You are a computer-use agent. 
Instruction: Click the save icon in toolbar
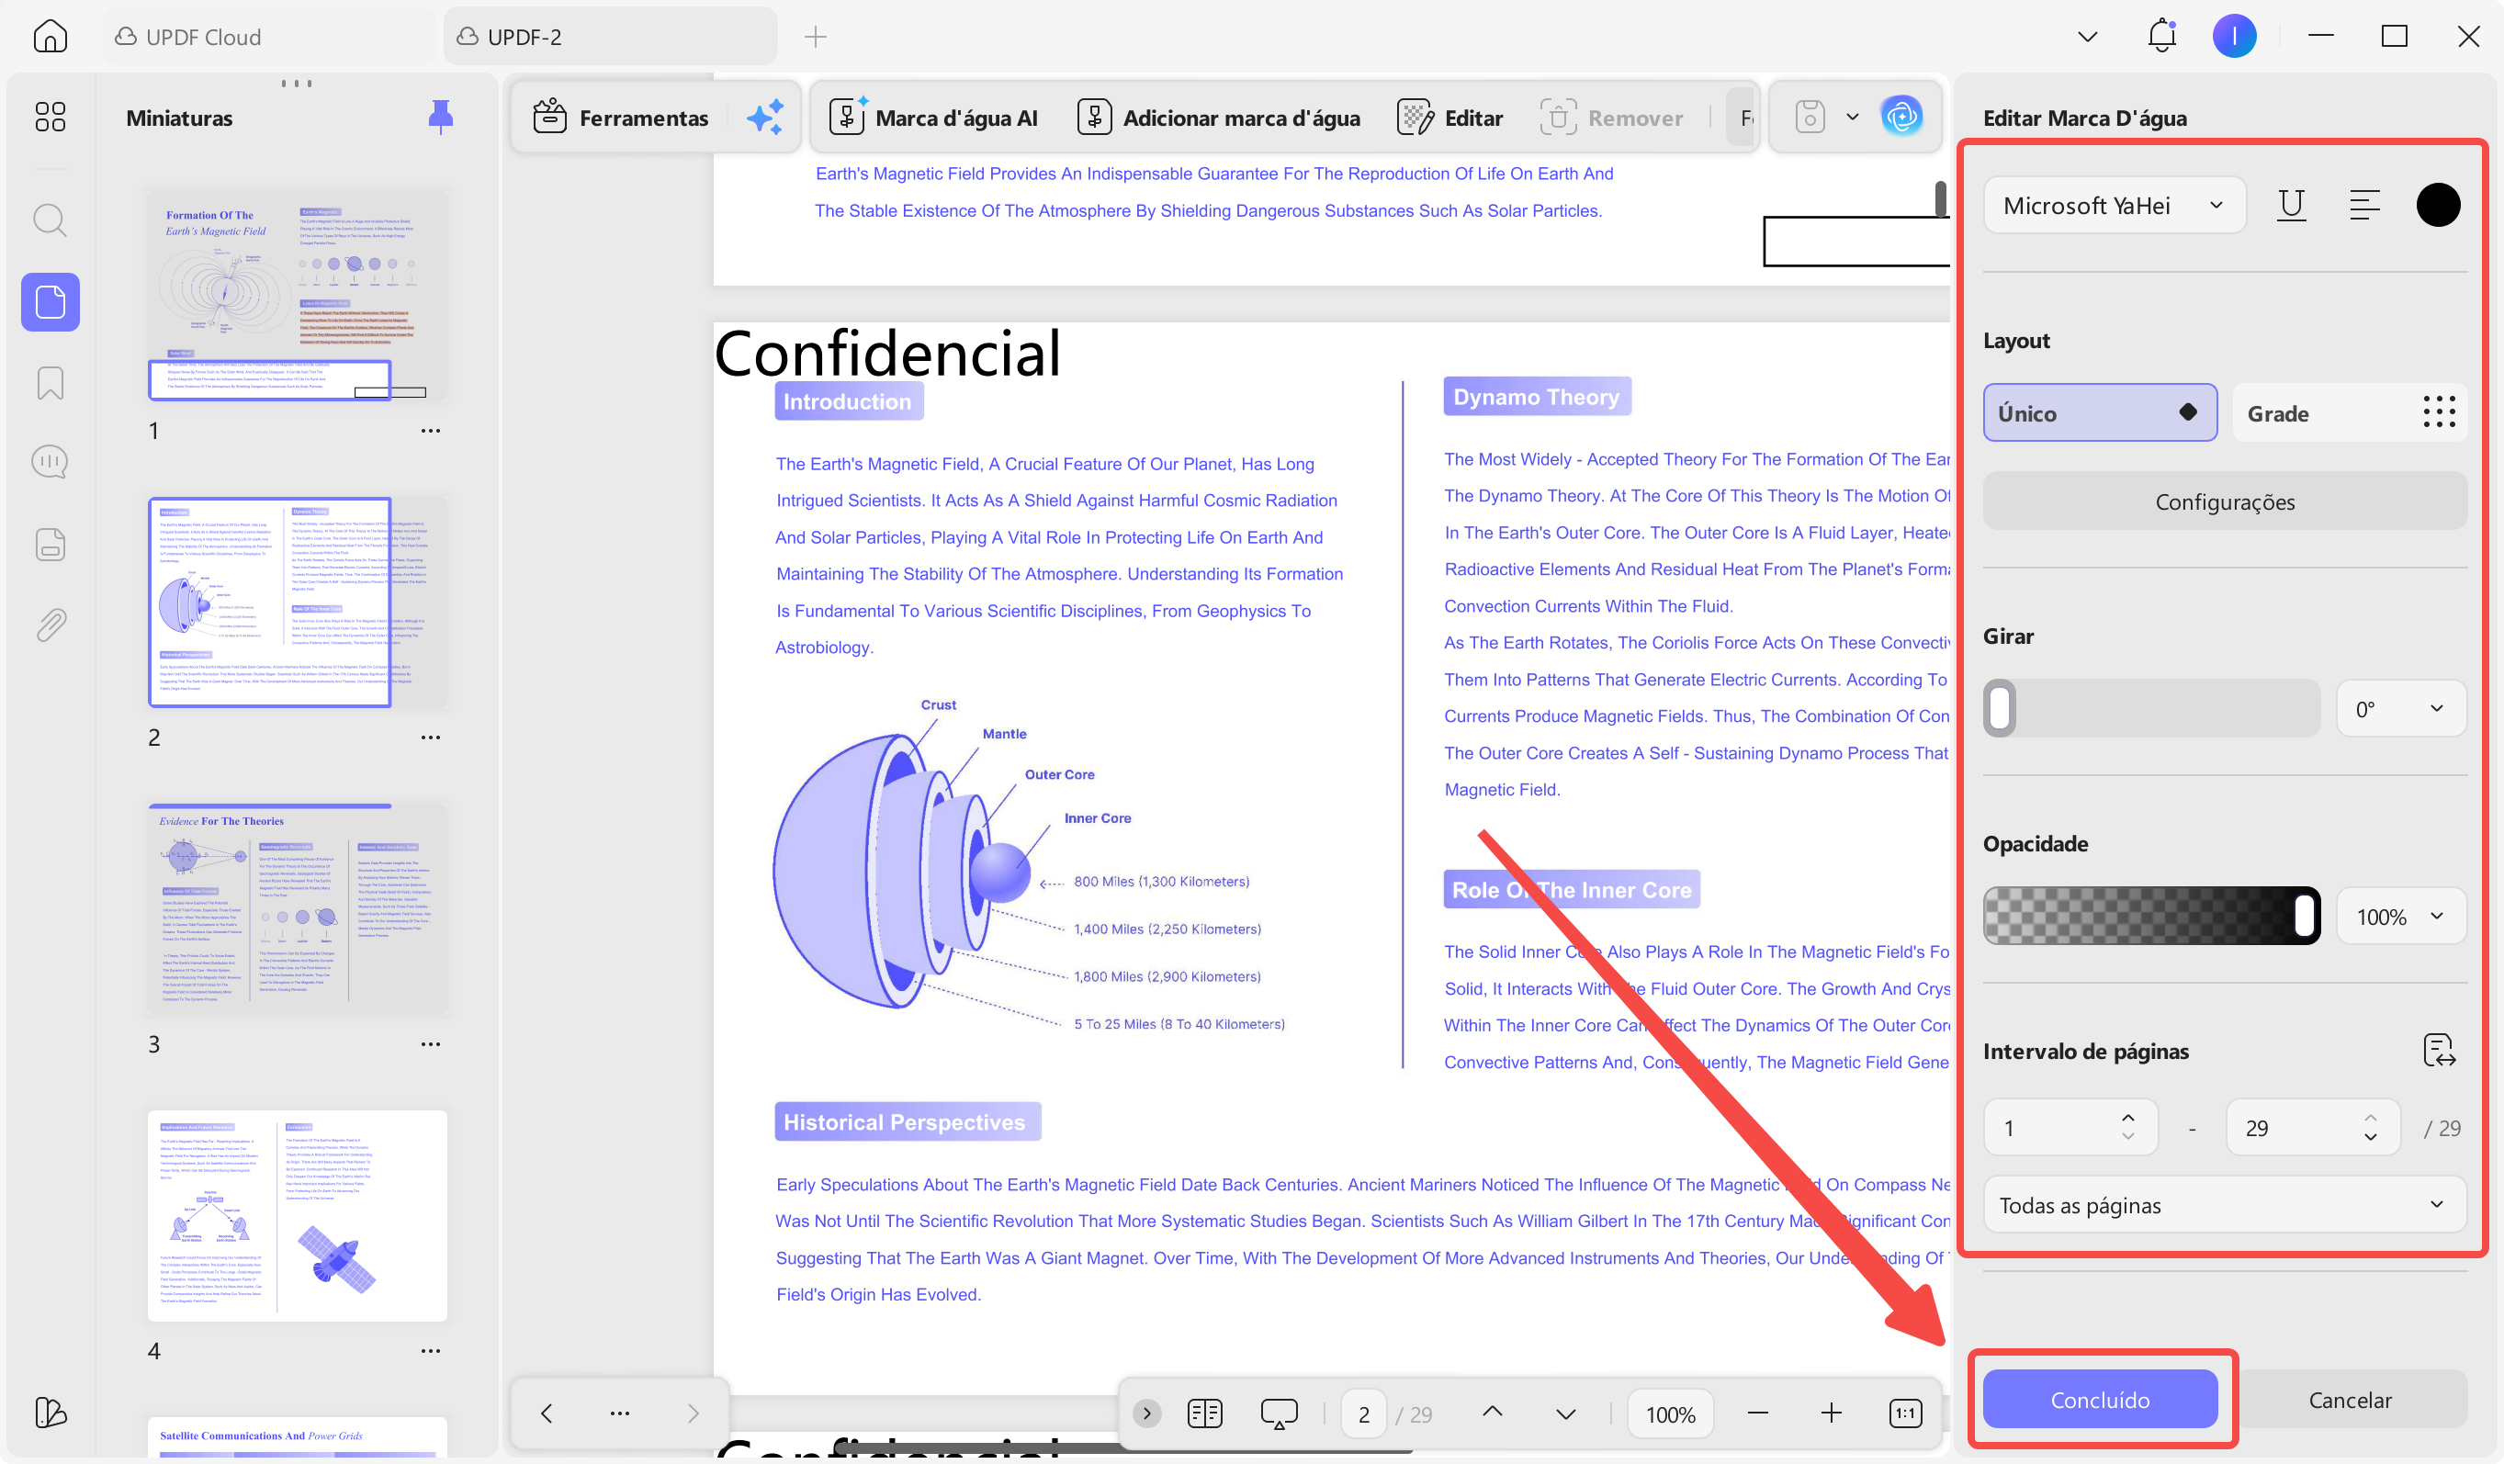[x=1810, y=118]
